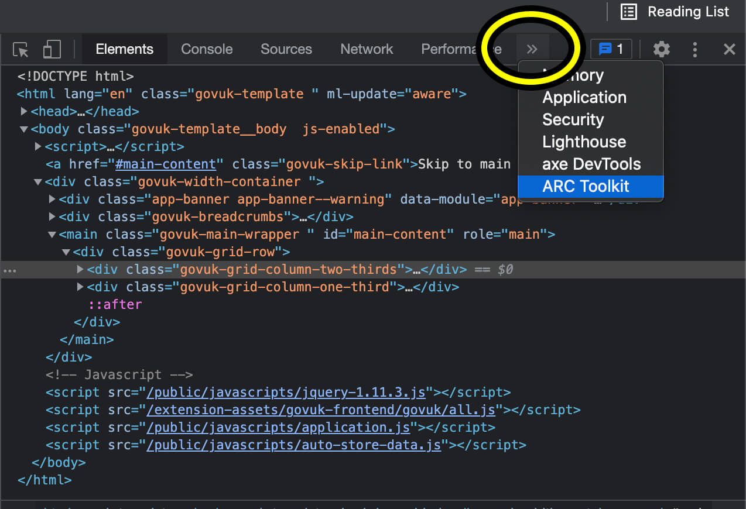Open the Lighthouse panel
Viewport: 746px width, 509px height.
point(583,142)
